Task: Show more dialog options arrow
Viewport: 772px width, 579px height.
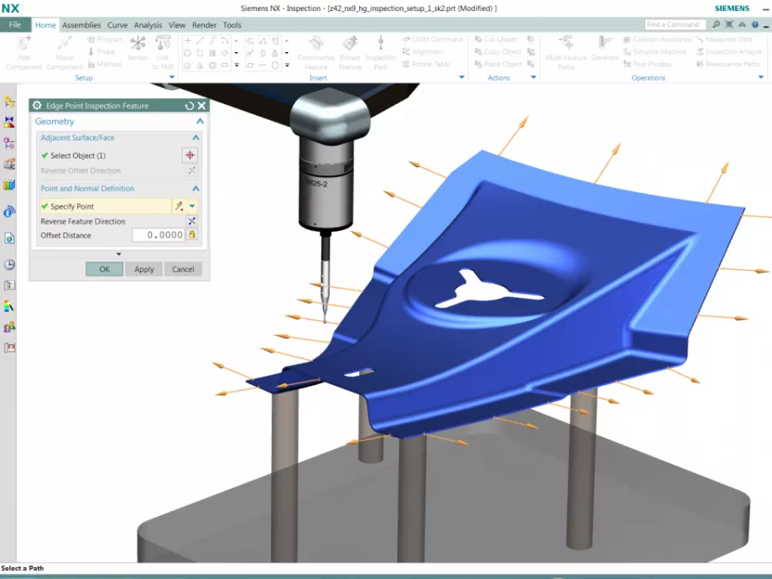Action: click(x=118, y=254)
